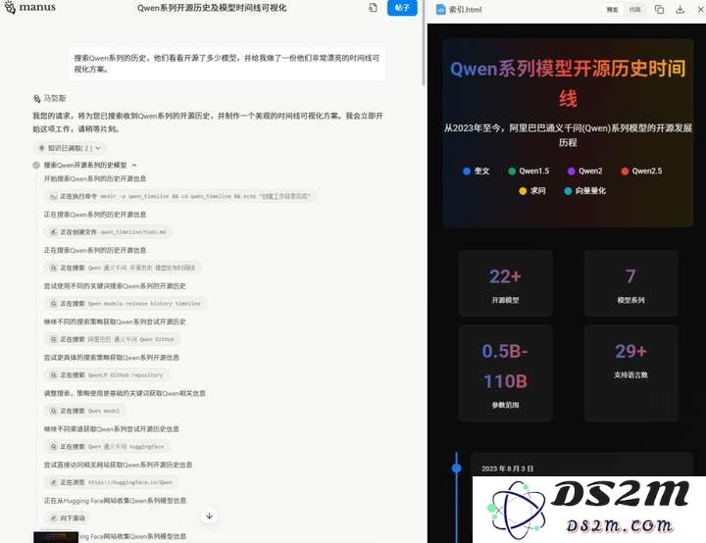Open the 向下滚动 action chip
706x543 pixels.
pyautogui.click(x=68, y=518)
